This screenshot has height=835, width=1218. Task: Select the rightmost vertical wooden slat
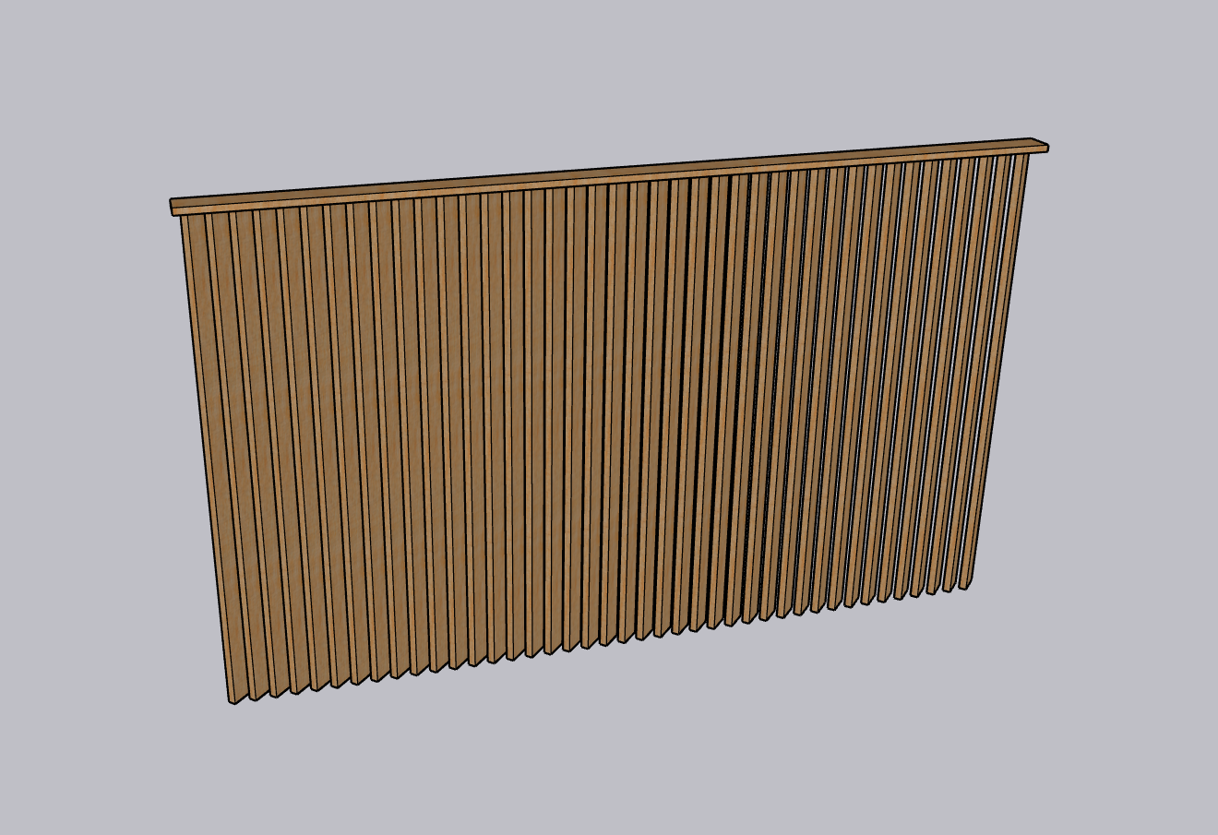pos(995,372)
